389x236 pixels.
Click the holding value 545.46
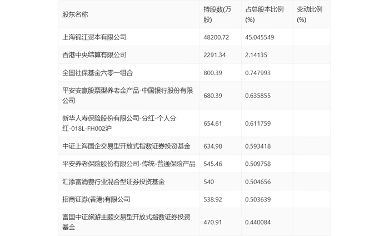point(213,164)
